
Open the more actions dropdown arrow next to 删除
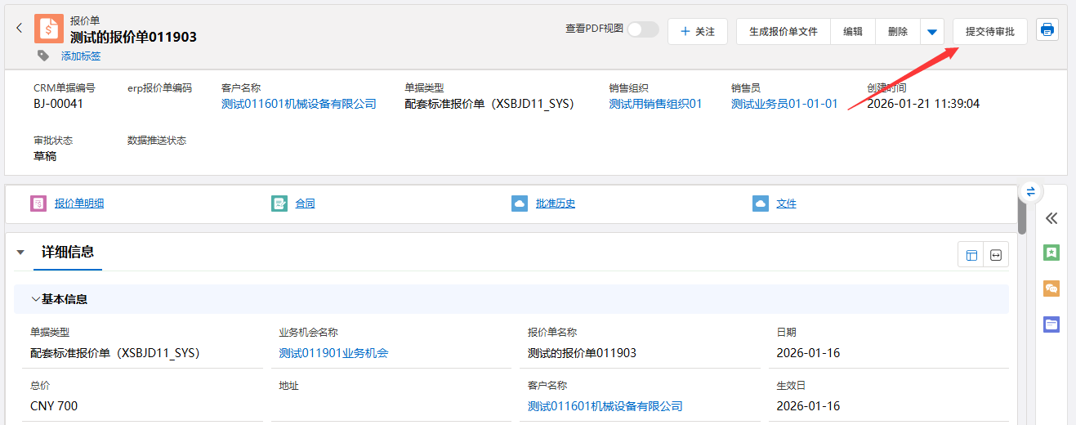[932, 32]
